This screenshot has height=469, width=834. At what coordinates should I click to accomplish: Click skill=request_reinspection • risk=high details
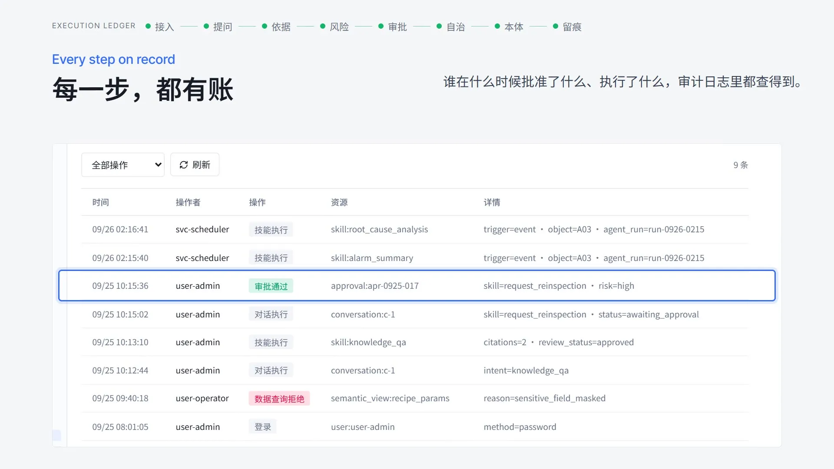(x=559, y=286)
